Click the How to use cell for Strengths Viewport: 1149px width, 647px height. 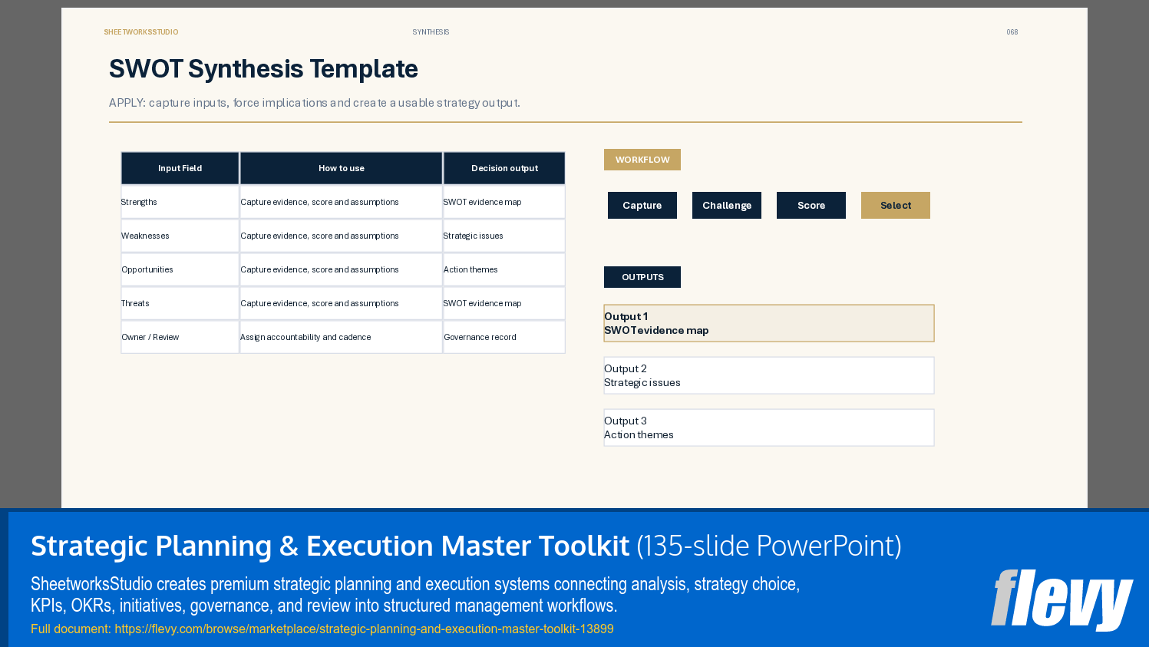(342, 202)
